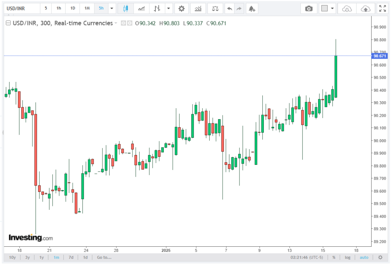This screenshot has height=265, width=391.
Task: Toggle percentage scale mode
Action: pyautogui.click(x=334, y=257)
